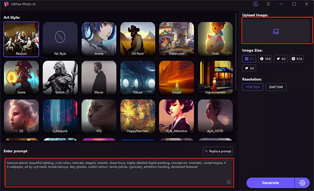Open the user account icon
The width and height of the screenshot is (314, 191).
[255, 4]
